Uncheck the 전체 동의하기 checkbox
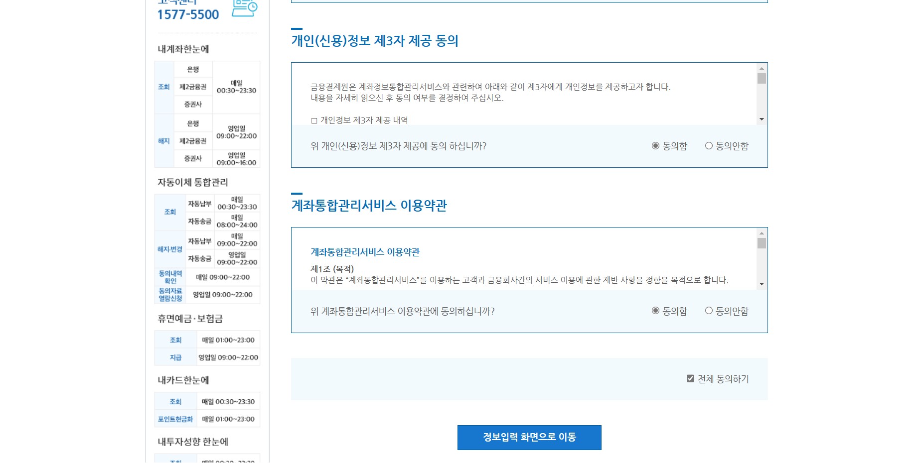The image size is (915, 463). (690, 378)
